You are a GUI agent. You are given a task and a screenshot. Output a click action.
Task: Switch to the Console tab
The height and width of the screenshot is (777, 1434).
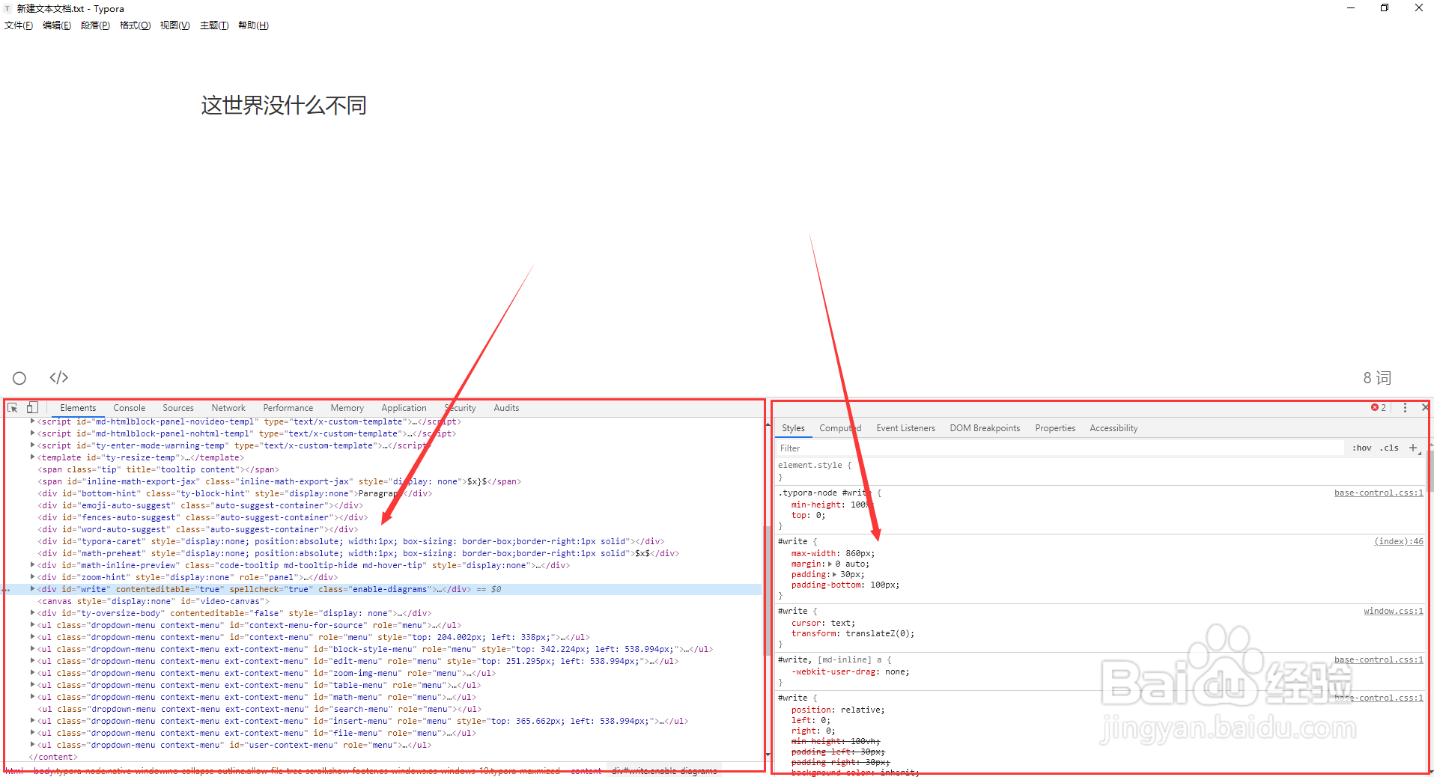tap(129, 408)
